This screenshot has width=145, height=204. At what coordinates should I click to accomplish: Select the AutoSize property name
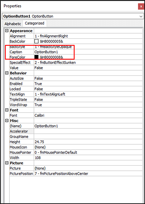(x=17, y=79)
